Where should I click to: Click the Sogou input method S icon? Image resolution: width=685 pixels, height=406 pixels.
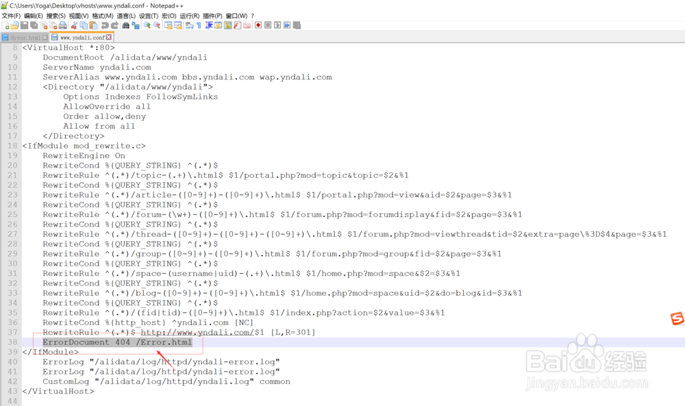pyautogui.click(x=677, y=318)
